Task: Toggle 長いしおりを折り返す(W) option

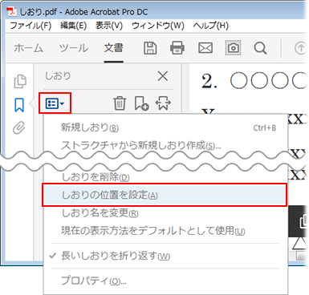Action: click(x=165, y=256)
